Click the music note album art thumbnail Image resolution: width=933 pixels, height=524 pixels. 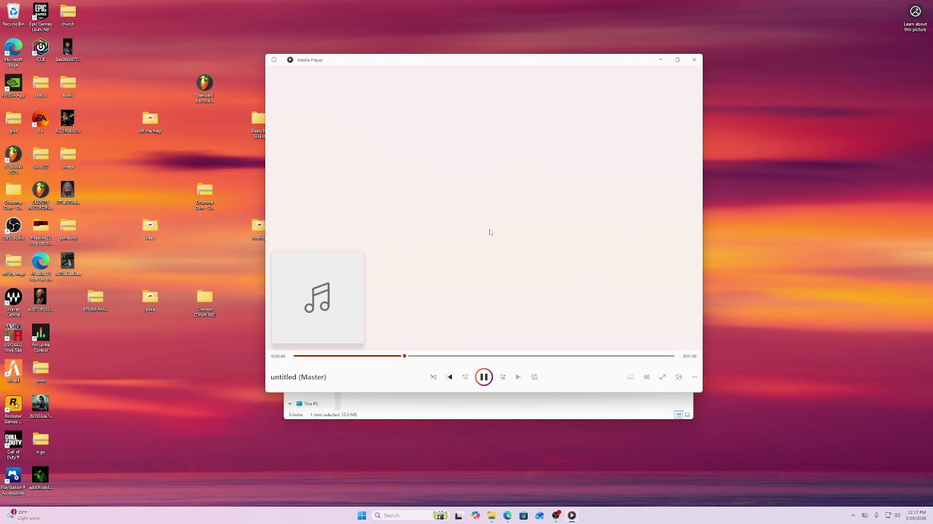[x=318, y=298]
